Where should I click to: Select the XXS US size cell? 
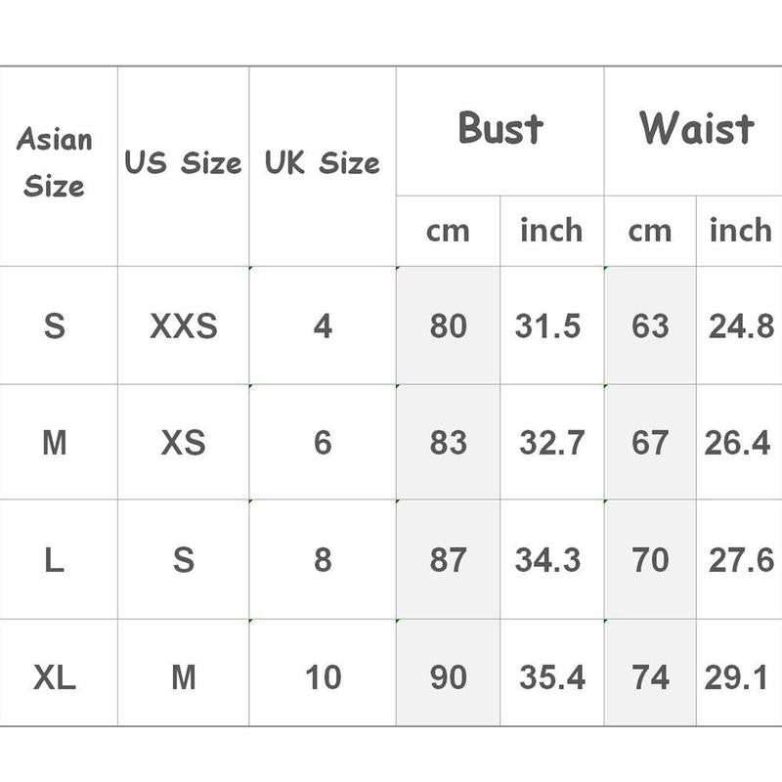pyautogui.click(x=183, y=326)
